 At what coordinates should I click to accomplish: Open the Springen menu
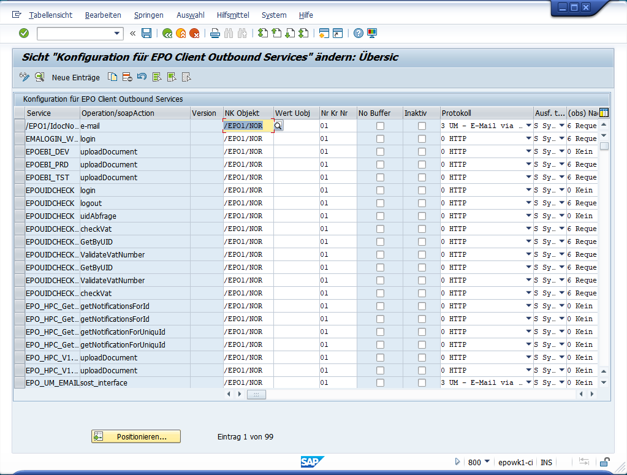[149, 15]
